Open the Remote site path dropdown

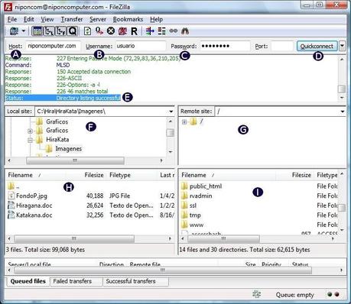point(343,112)
